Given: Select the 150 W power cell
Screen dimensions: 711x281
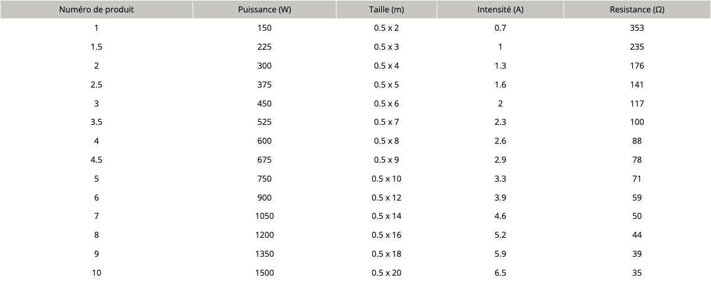Looking at the screenshot, I should click(x=264, y=28).
